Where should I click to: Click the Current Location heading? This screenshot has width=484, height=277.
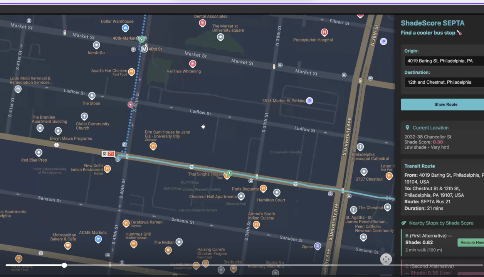click(430, 128)
